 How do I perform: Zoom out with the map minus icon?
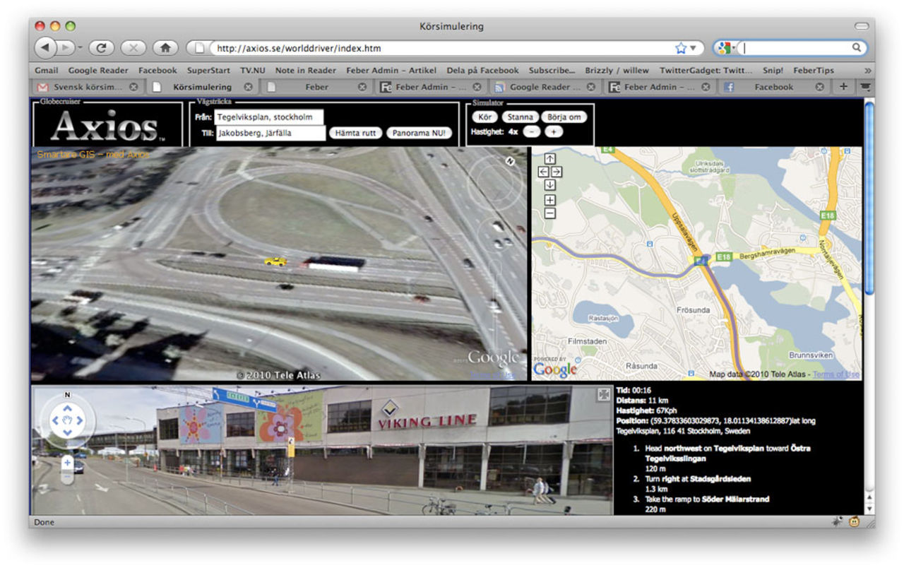click(x=549, y=211)
